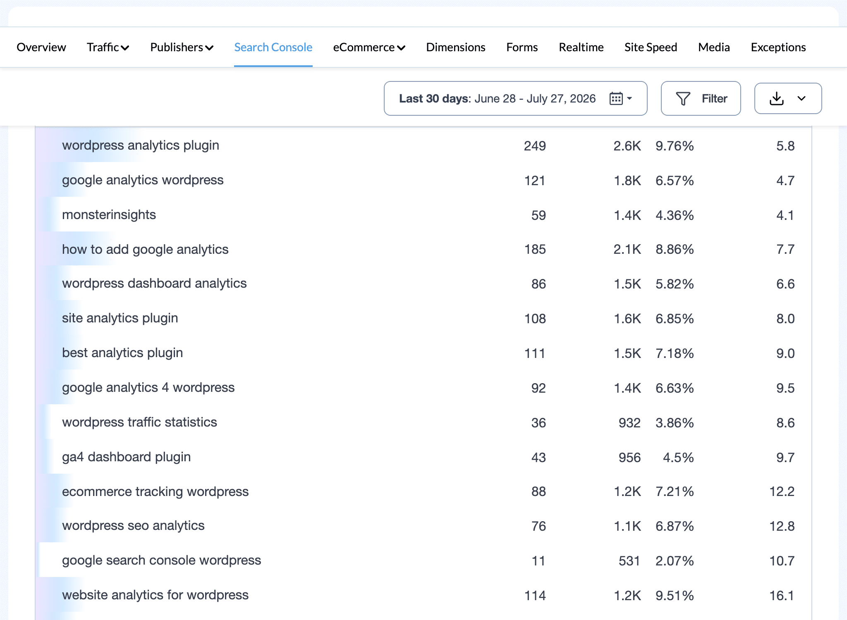Expand the Publishers tab dropdown arrow
This screenshot has height=620, width=847.
coord(209,48)
